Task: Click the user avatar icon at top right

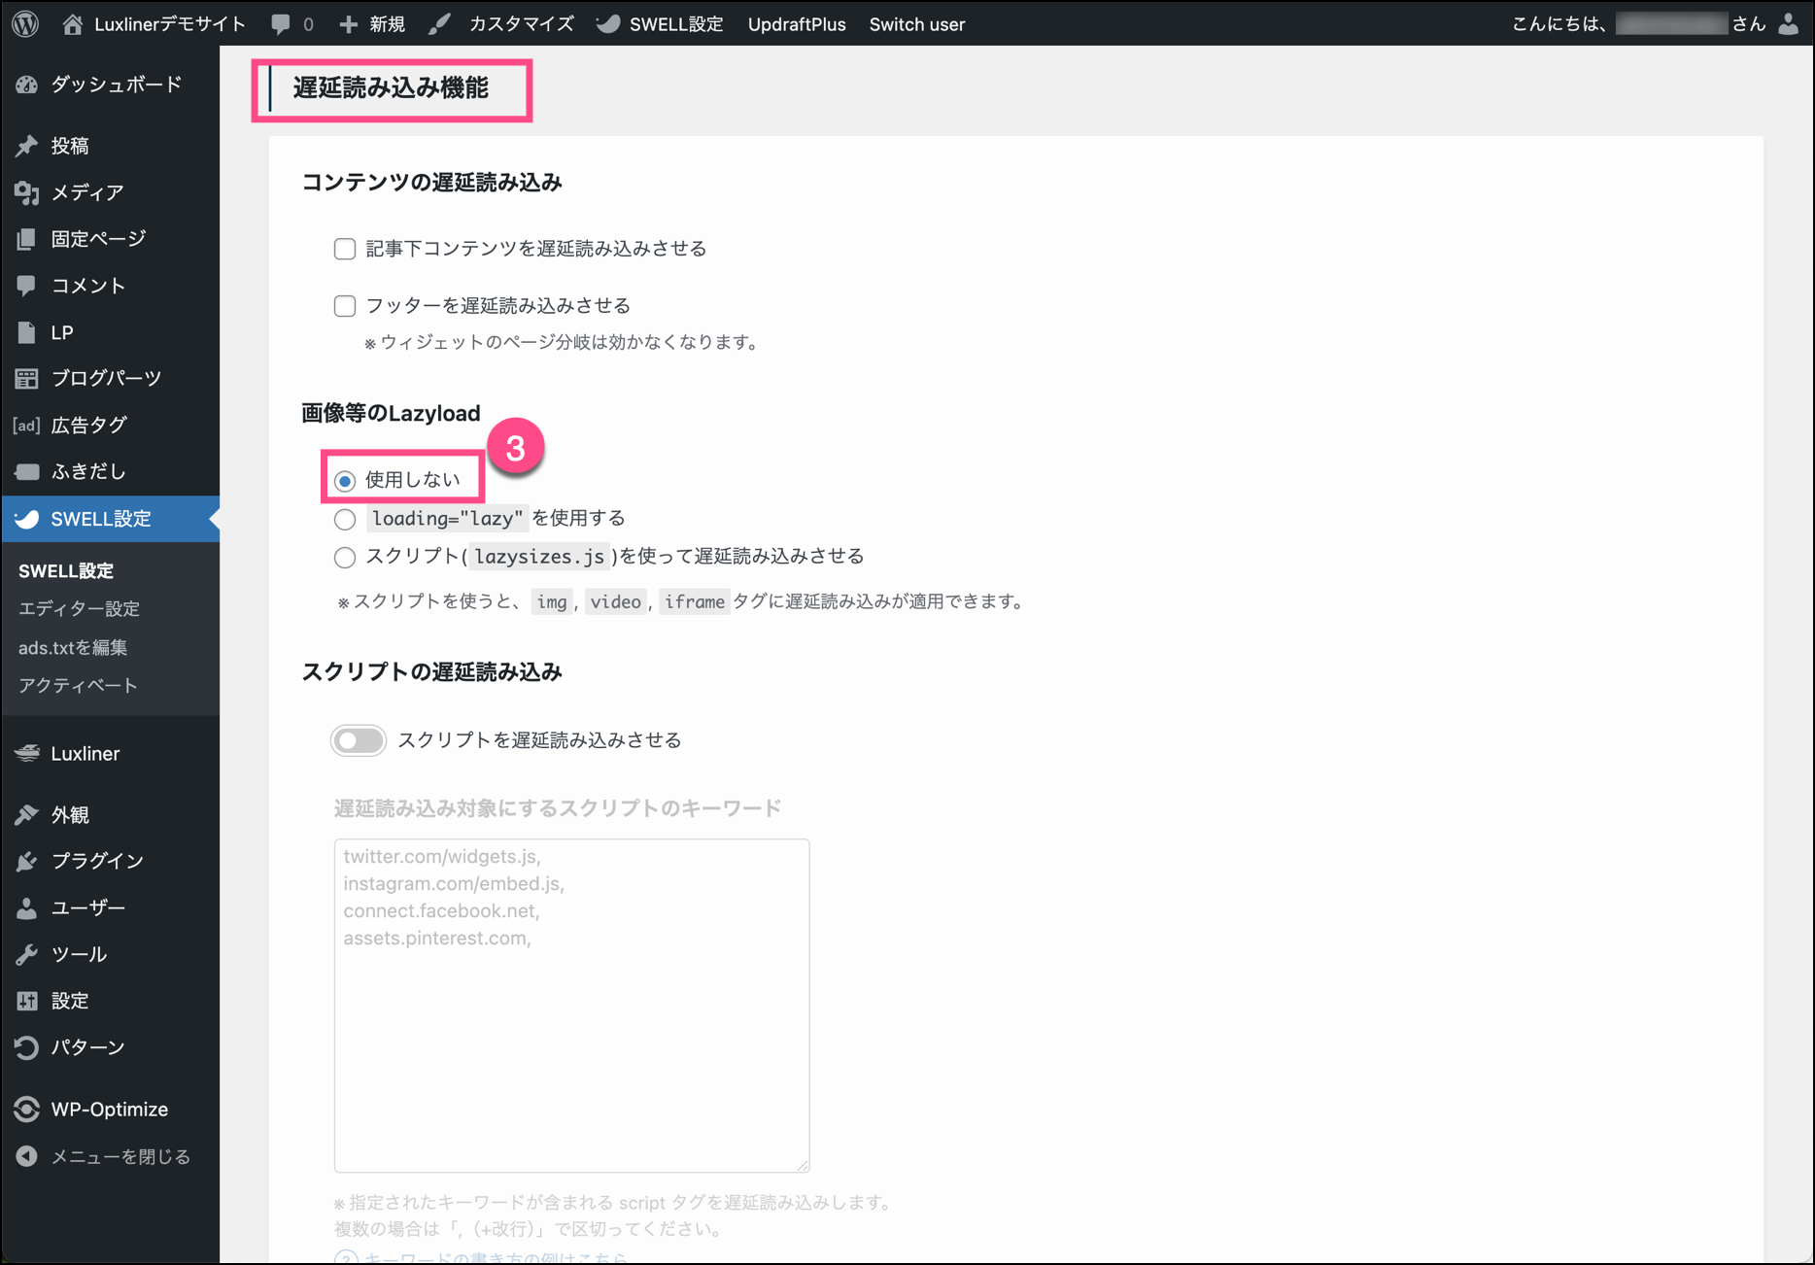Action: (1788, 24)
